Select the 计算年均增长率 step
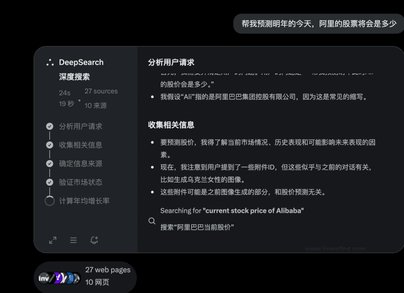Image resolution: width=404 pixels, height=293 pixels. coord(84,201)
